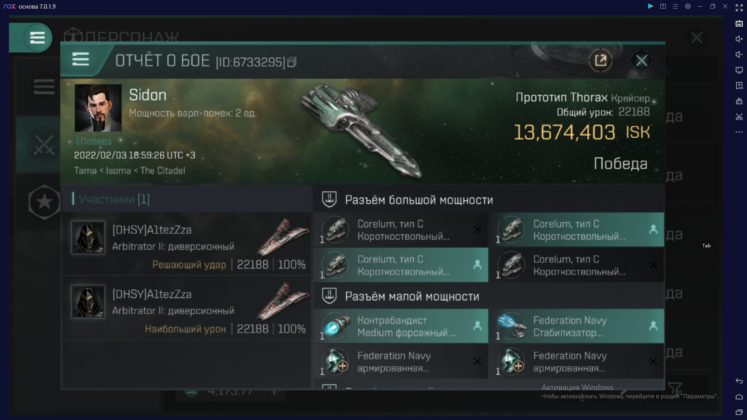Close the battle report window
This screenshot has height=420, width=747.
[x=642, y=61]
